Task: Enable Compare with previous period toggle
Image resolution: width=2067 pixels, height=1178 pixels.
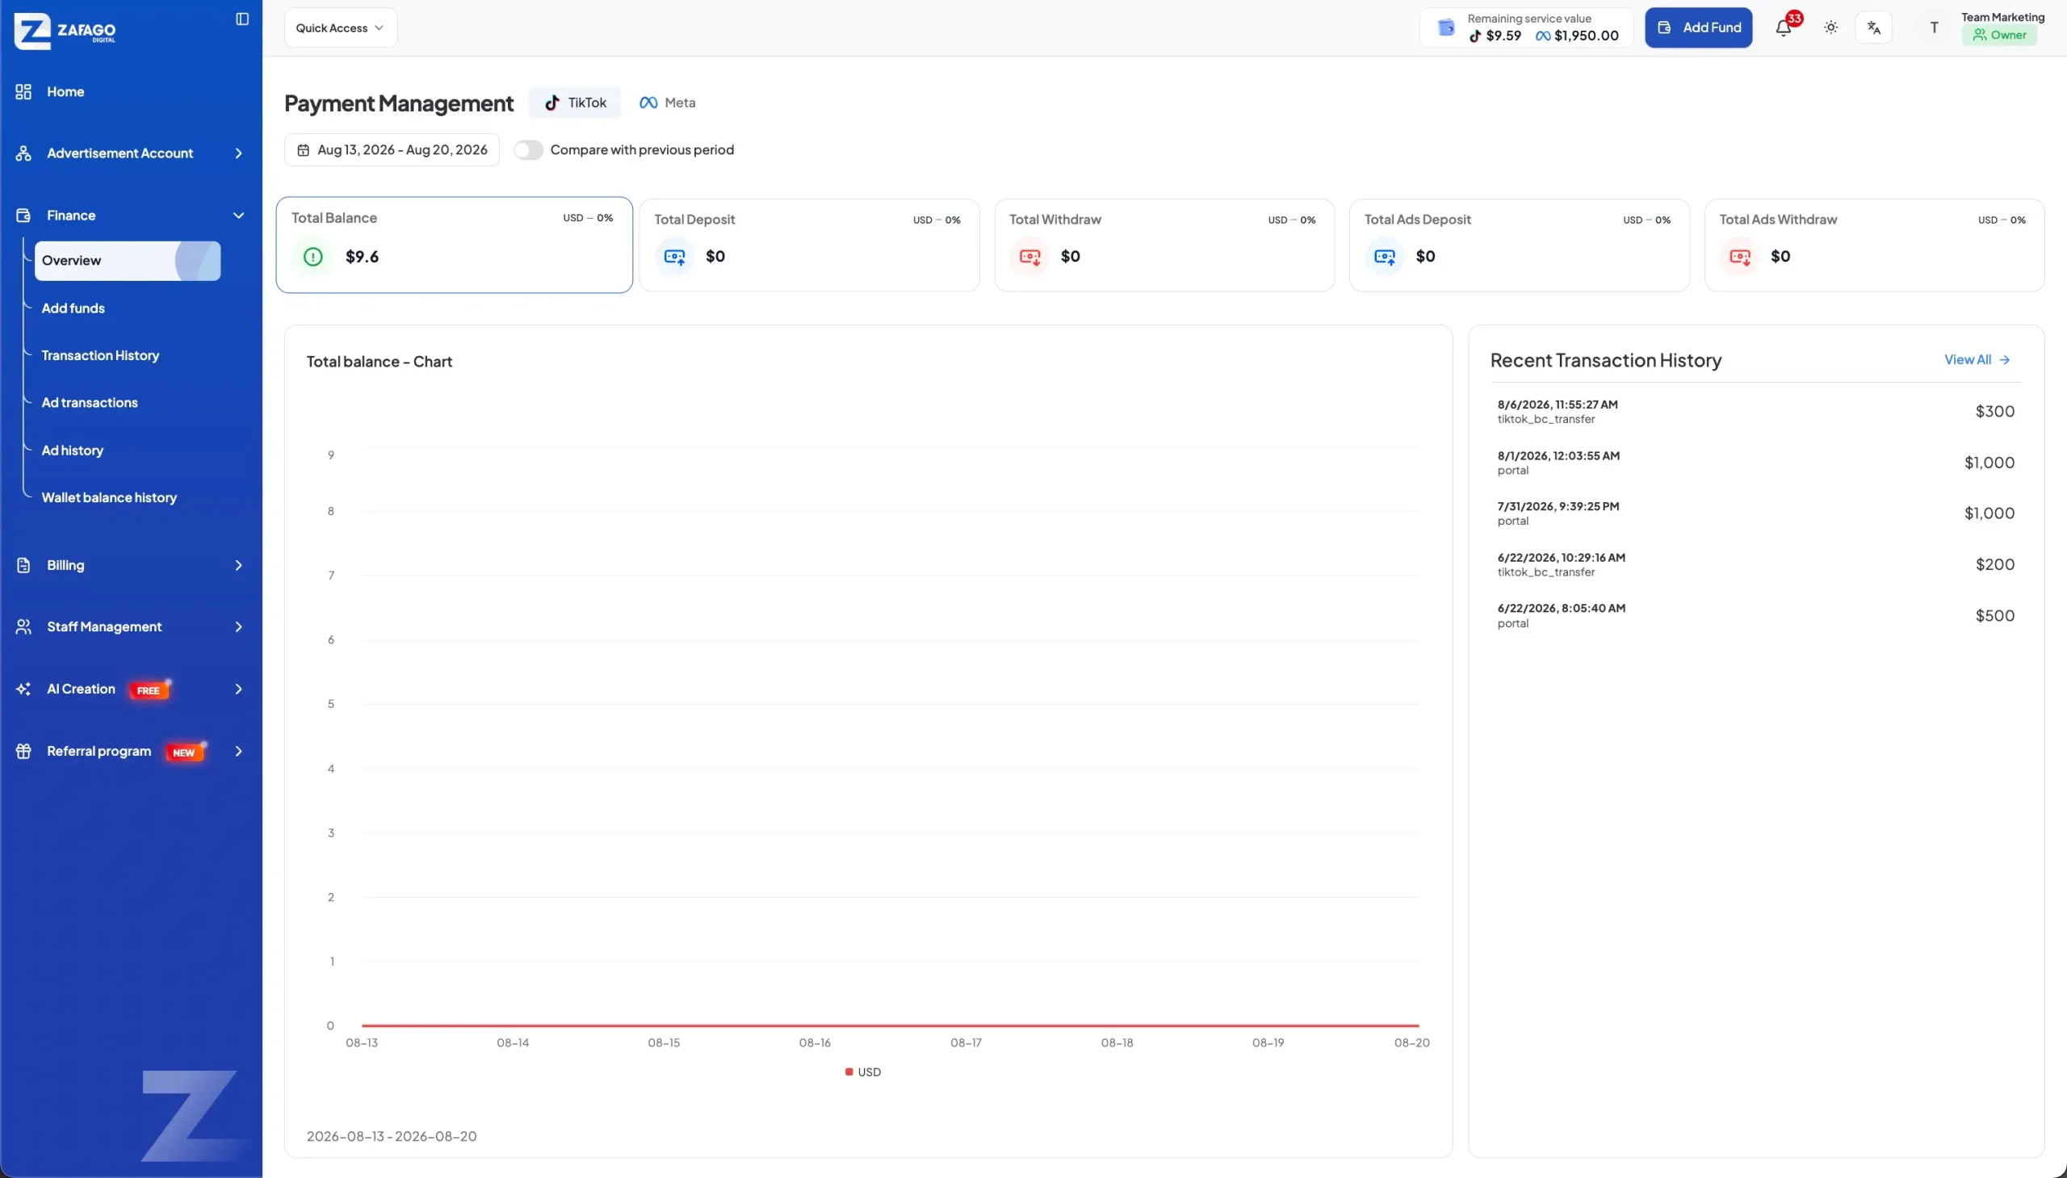Action: (x=528, y=149)
